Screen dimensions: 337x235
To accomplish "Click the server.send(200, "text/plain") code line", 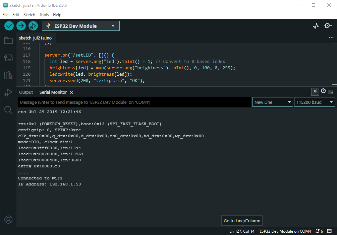I will (97, 80).
